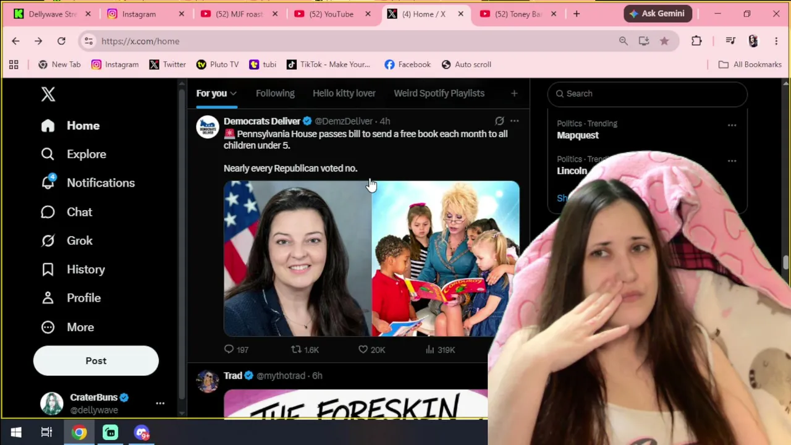The width and height of the screenshot is (791, 445).
Task: Open the Explore search page
Action: [73, 154]
